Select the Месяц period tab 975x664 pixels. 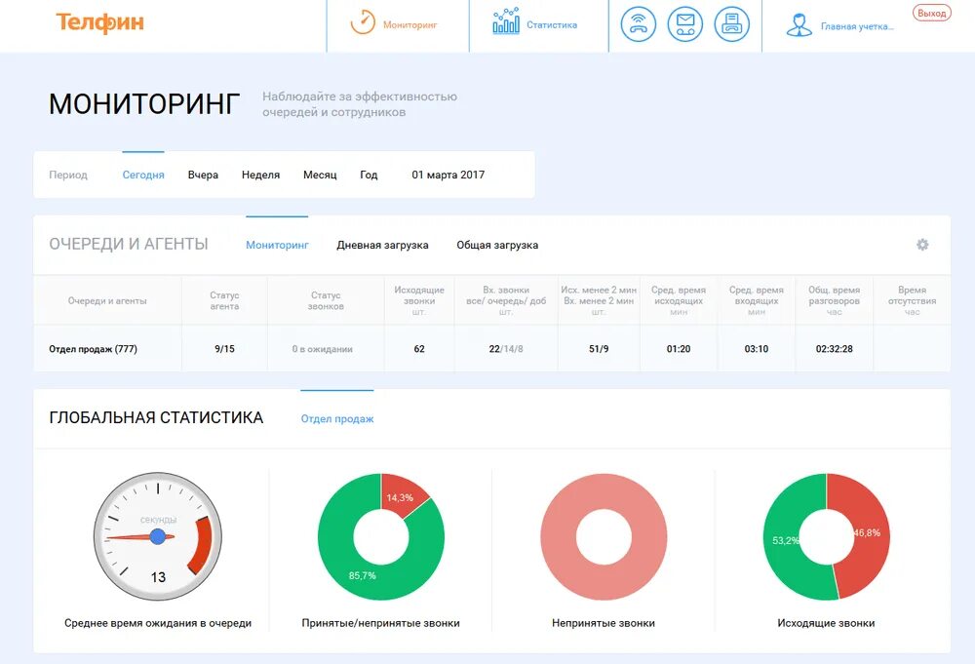[x=320, y=175]
